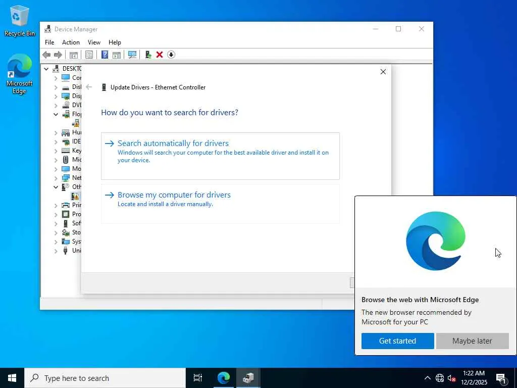Click the Mice category mouse icon

coord(66,160)
